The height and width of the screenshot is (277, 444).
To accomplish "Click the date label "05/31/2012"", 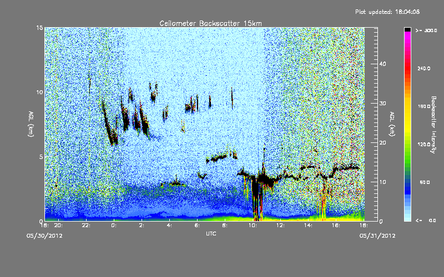I will tap(377, 236).
